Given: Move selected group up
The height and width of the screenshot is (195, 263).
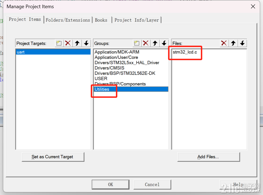Looking at the screenshot, I should click(155, 43).
